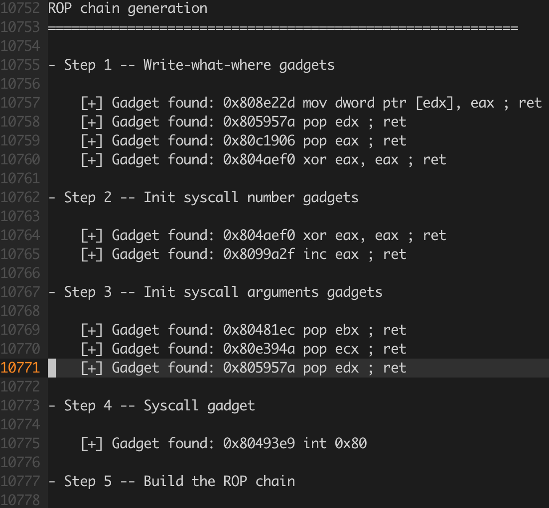Viewport: 549px width, 508px height.
Task: Click the 0x80c1906 pop eax gadget line
Action: tap(244, 141)
